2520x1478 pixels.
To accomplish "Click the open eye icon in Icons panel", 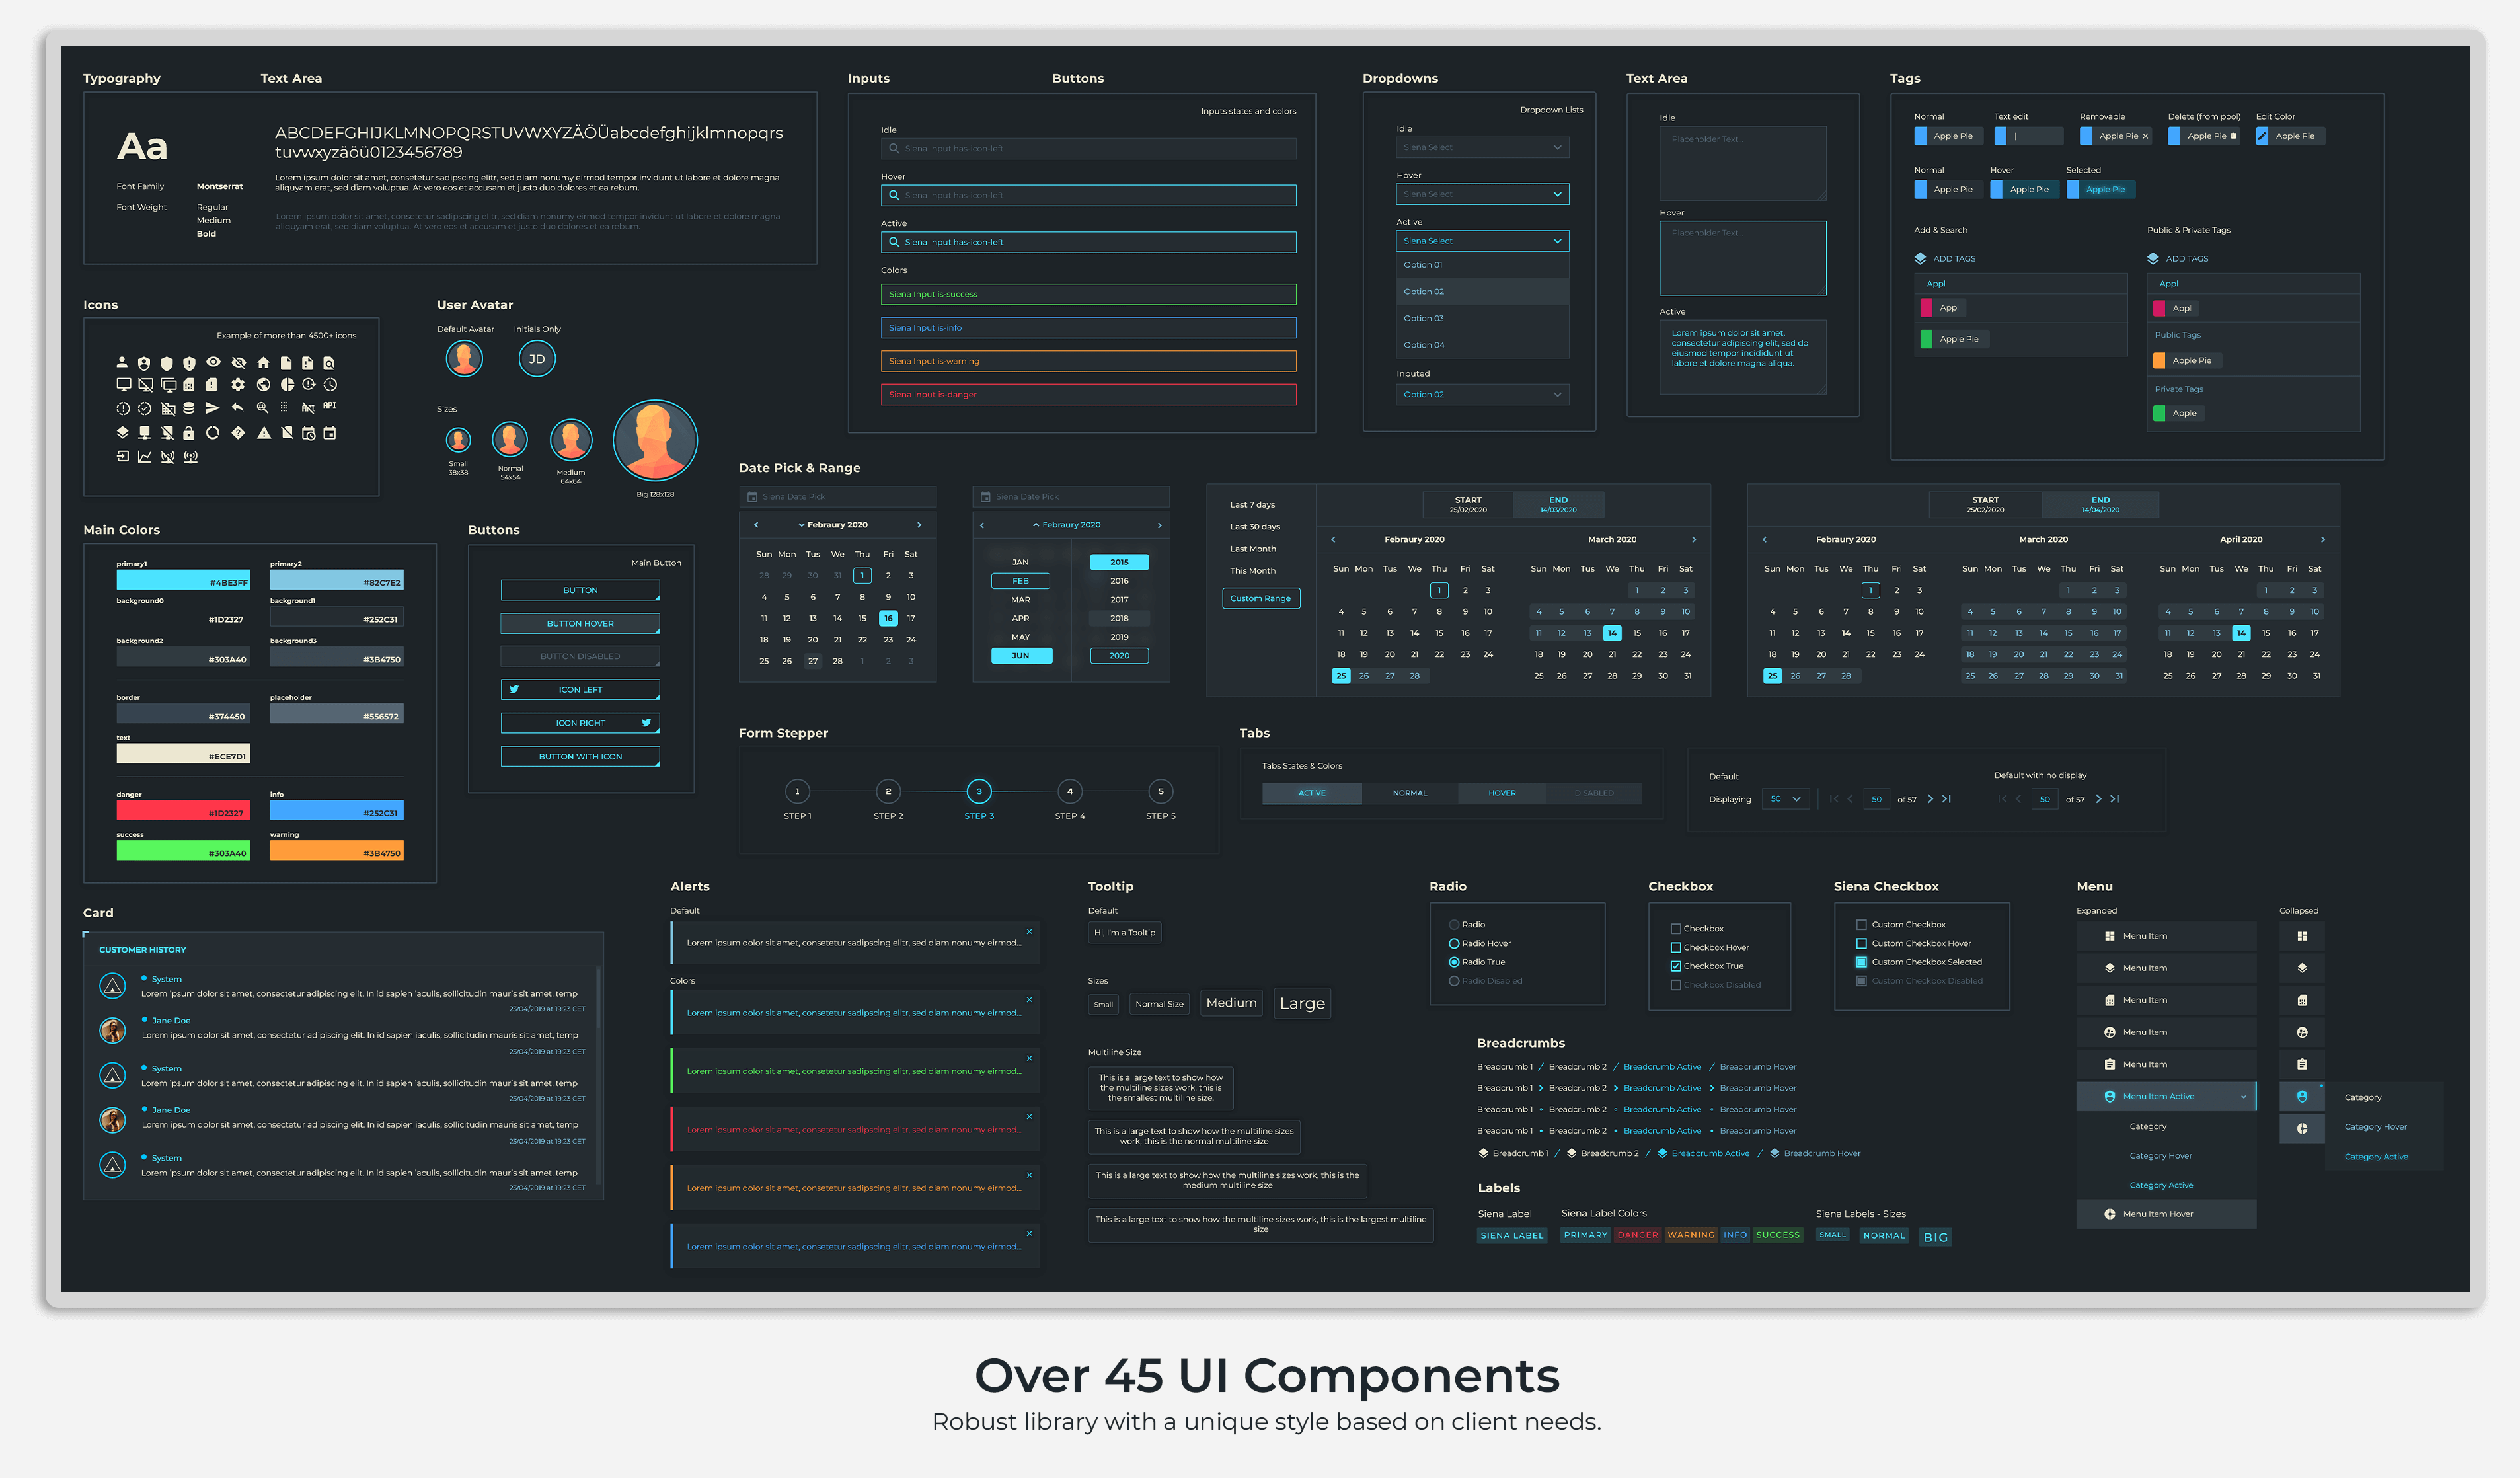I will click(x=213, y=362).
